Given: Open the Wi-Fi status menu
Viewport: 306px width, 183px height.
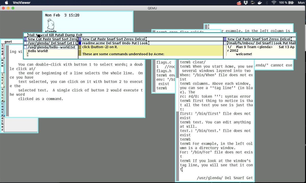Looking at the screenshot, I should coord(274,3).
